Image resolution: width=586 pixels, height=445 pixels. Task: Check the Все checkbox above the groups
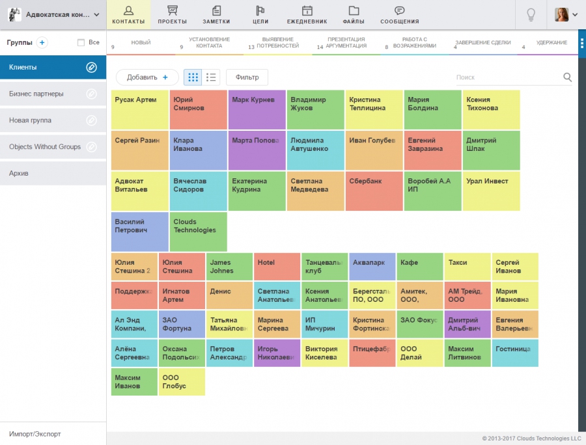tap(82, 42)
